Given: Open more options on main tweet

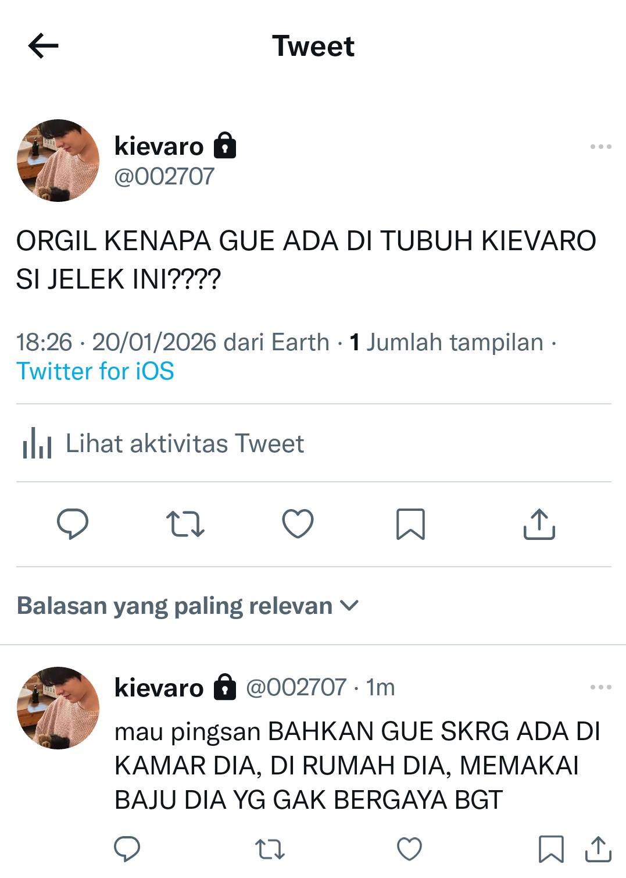Looking at the screenshot, I should (x=600, y=147).
